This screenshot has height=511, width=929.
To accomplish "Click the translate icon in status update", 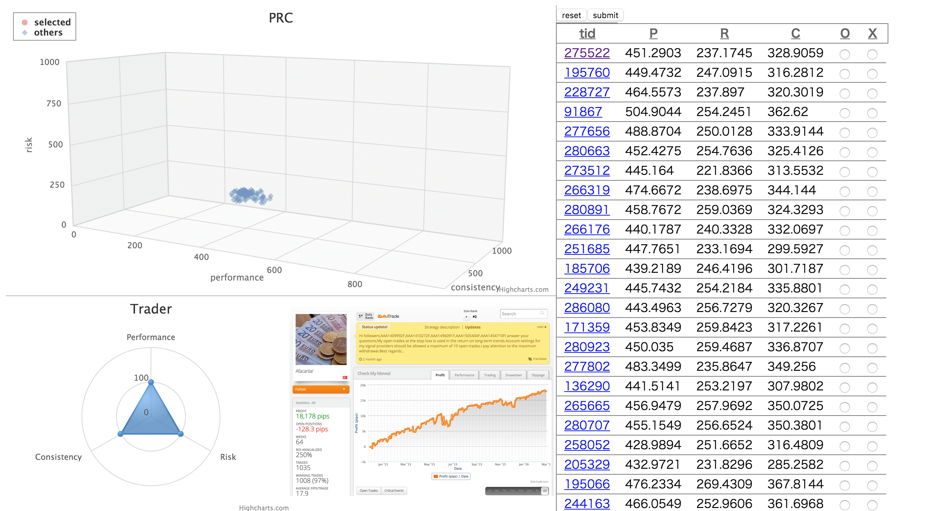I will 530,359.
